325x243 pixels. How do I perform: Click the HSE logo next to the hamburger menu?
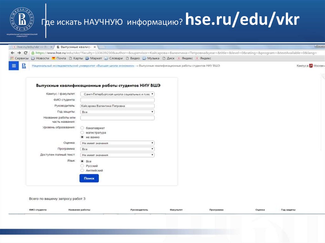tap(24, 66)
